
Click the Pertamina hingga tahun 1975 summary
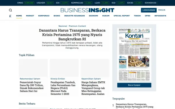[72, 45]
